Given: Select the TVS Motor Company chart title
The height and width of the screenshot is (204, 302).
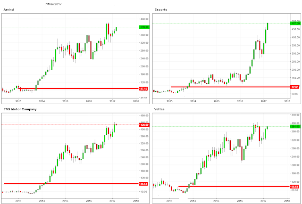Looking at the screenshot, I should tap(20, 109).
